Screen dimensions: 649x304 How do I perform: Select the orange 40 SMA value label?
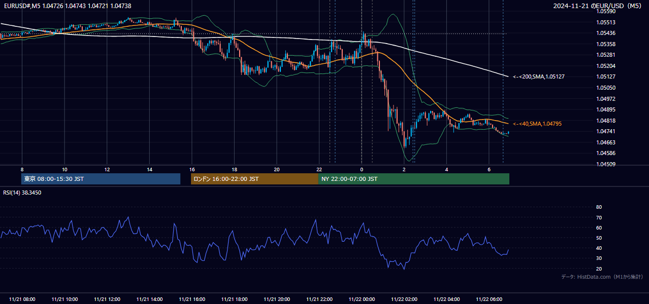click(537, 124)
